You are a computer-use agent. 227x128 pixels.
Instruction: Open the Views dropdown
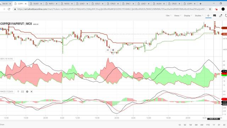[x=178, y=16]
